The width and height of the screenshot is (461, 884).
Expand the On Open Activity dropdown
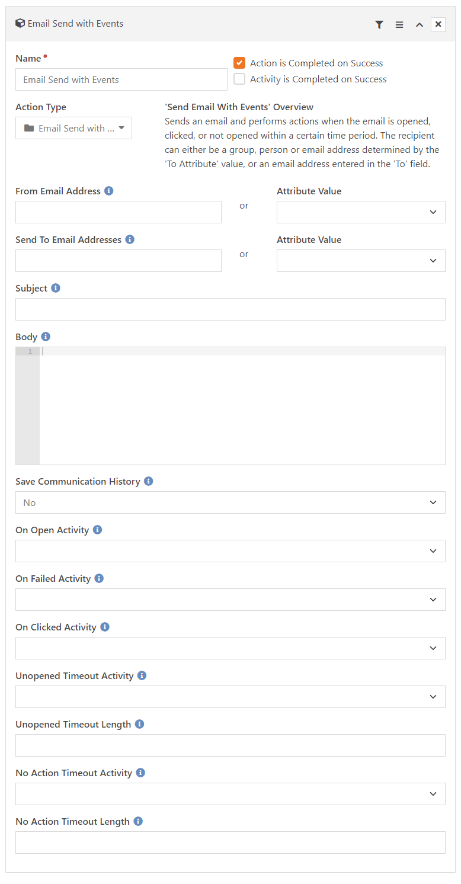230,551
